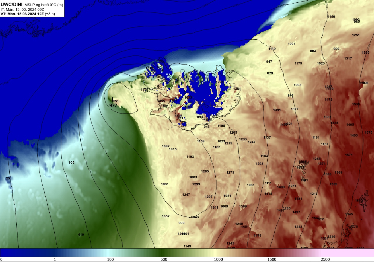
Task: Click the height value 1083
Action: pos(193,177)
